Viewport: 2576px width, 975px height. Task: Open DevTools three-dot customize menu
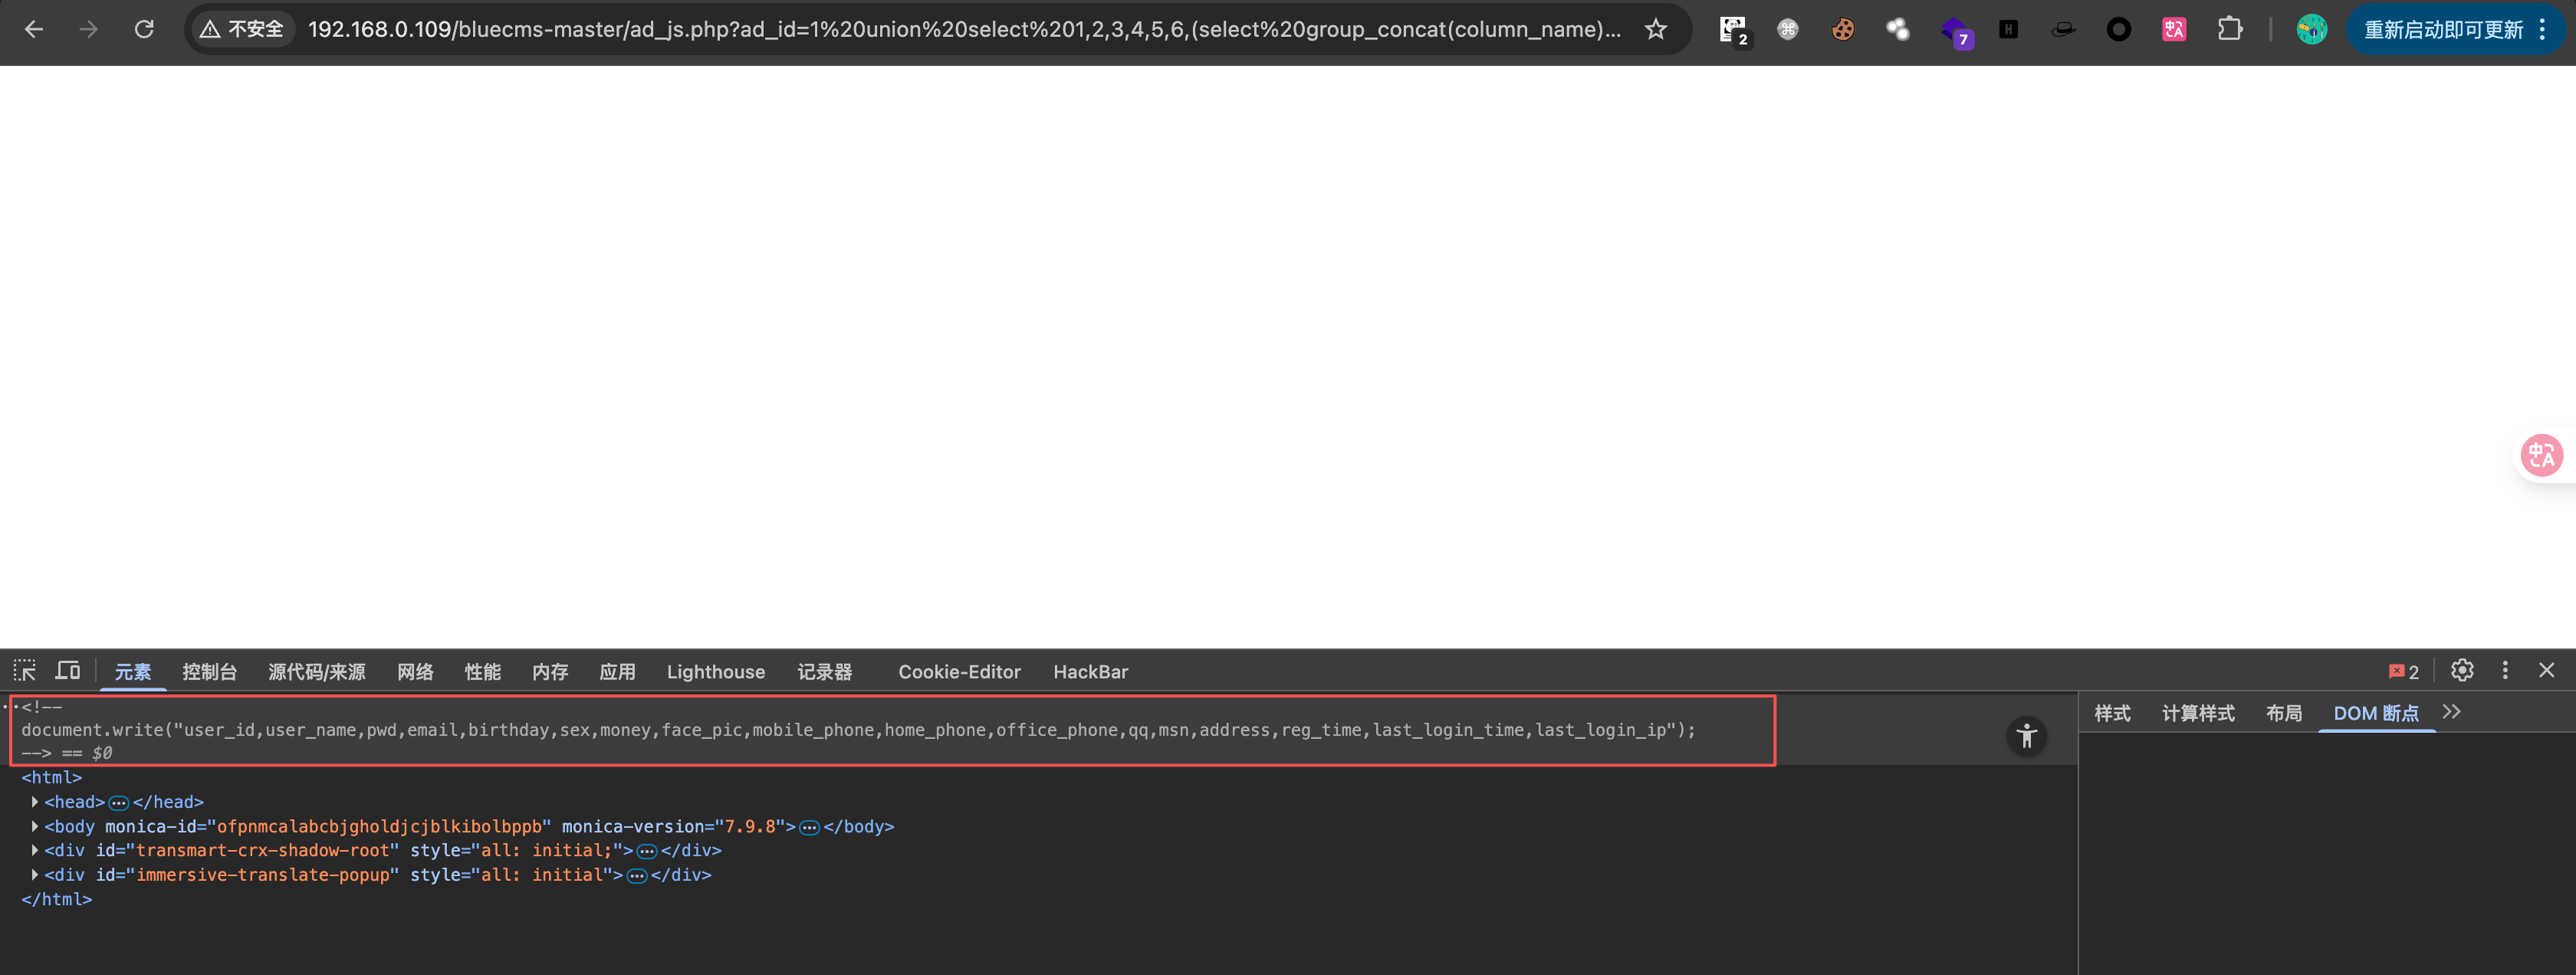click(x=2505, y=671)
